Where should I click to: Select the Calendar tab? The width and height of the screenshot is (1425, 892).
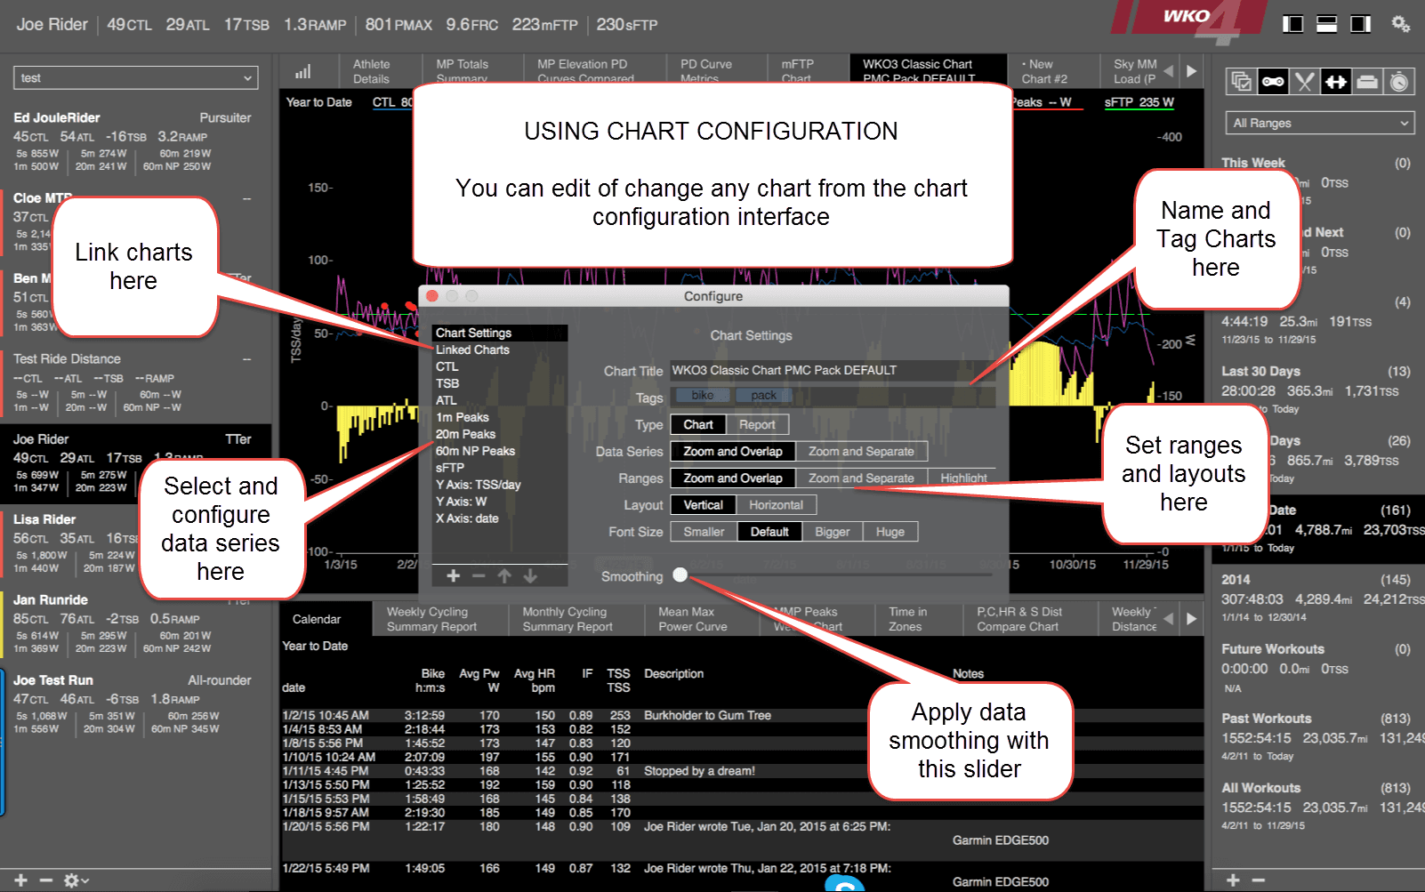tap(317, 620)
